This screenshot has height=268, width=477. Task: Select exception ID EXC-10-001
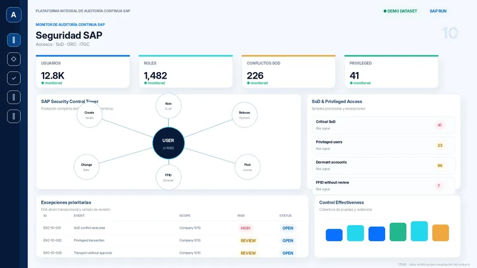pyautogui.click(x=52, y=228)
